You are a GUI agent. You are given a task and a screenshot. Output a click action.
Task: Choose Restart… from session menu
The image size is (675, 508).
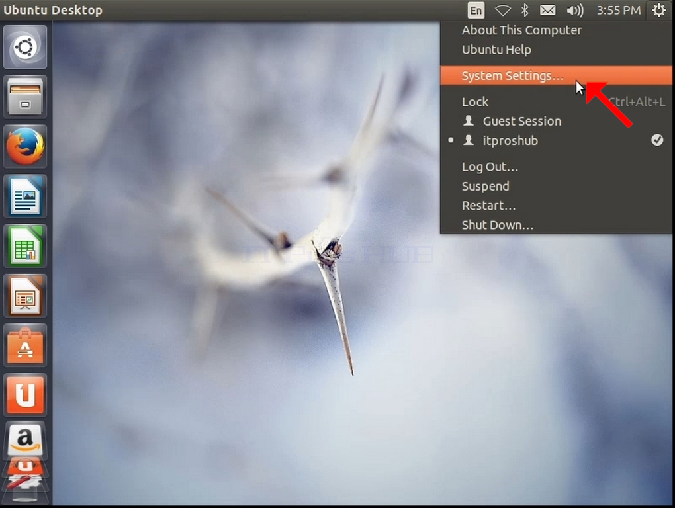(556, 205)
